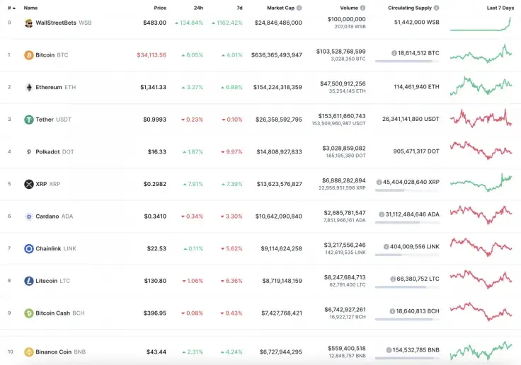Click the XRP black logo icon

tap(29, 184)
